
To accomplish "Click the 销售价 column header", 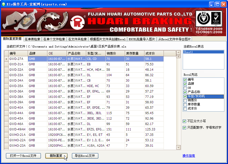I will pyautogui.click(x=115, y=53).
